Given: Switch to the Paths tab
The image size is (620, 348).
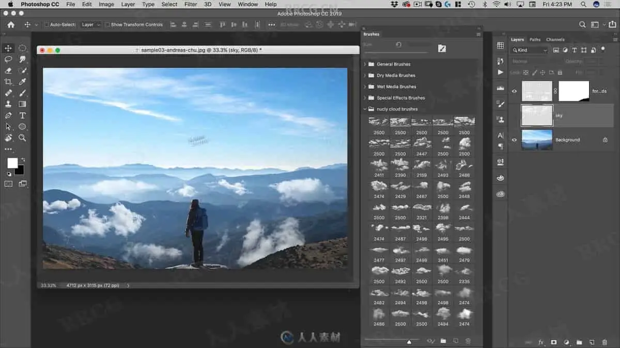Looking at the screenshot, I should point(535,40).
